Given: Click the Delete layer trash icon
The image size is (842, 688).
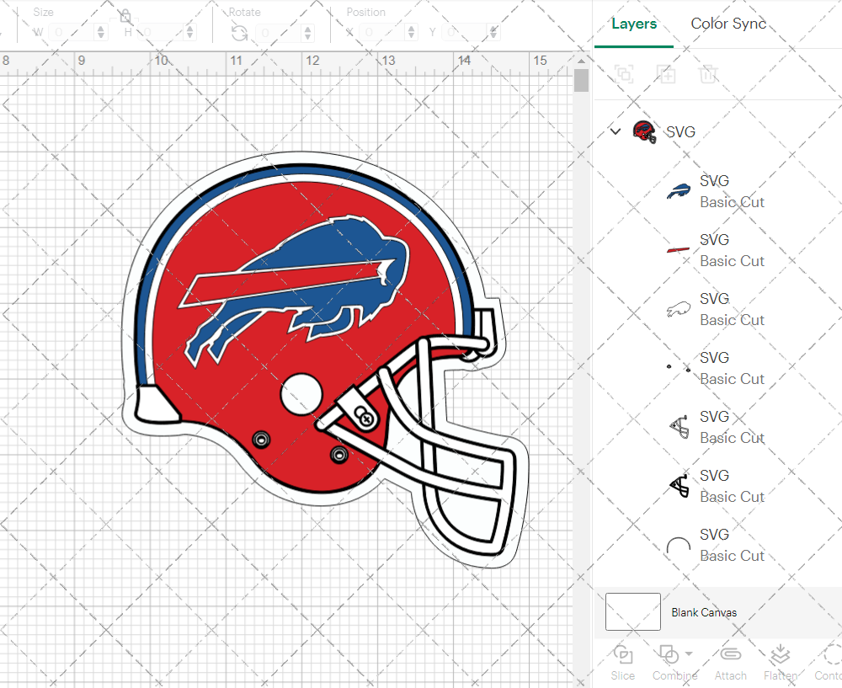Looking at the screenshot, I should (x=708, y=73).
